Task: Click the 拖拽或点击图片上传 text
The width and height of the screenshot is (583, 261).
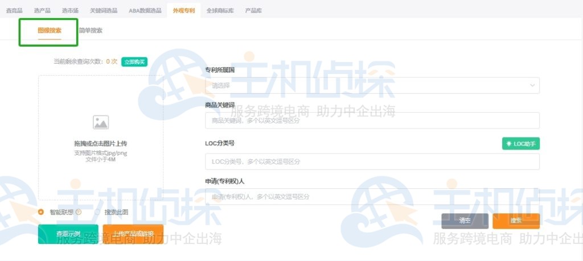Action: pos(101,144)
